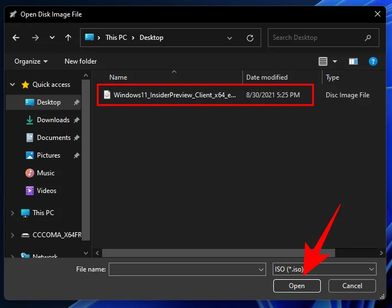
Task: Open Pictures from the sidebar
Action: 49,155
